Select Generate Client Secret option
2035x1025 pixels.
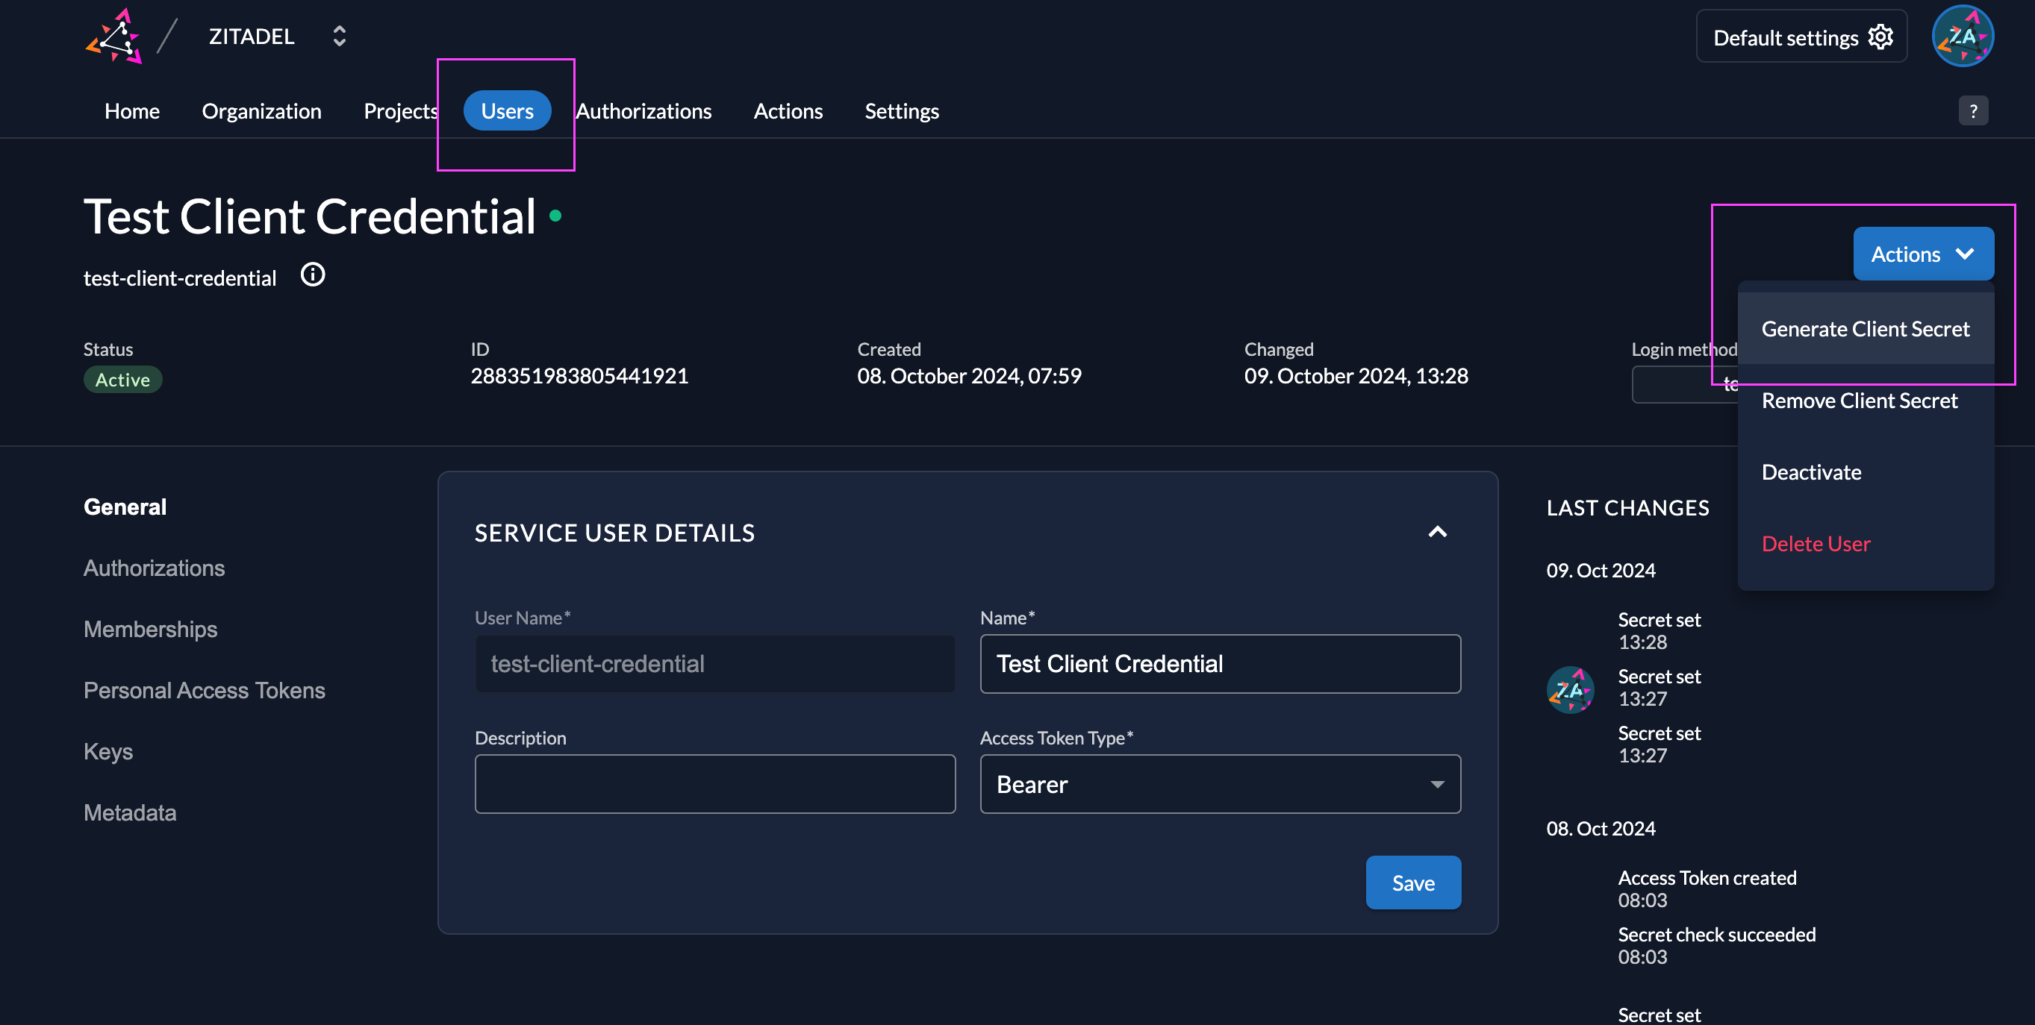(x=1865, y=328)
